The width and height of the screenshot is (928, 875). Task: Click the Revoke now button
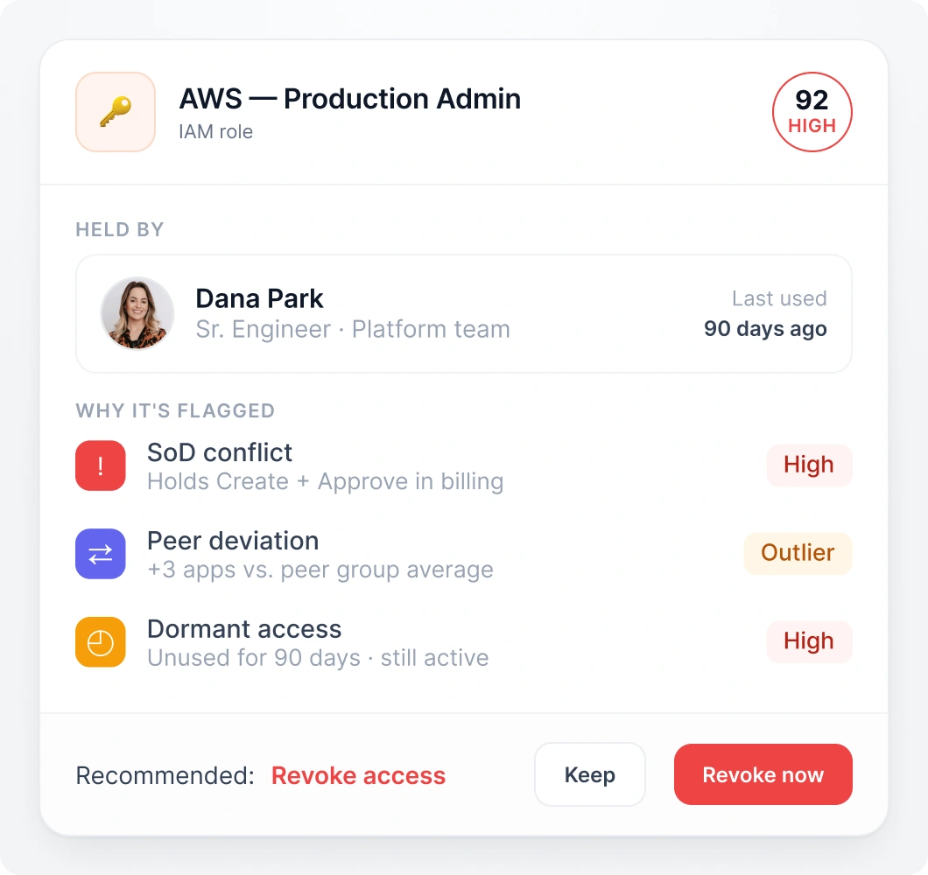[763, 774]
